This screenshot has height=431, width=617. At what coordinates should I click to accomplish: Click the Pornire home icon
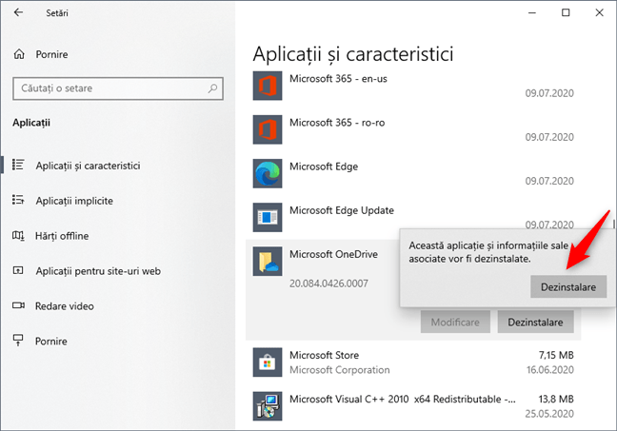click(19, 54)
